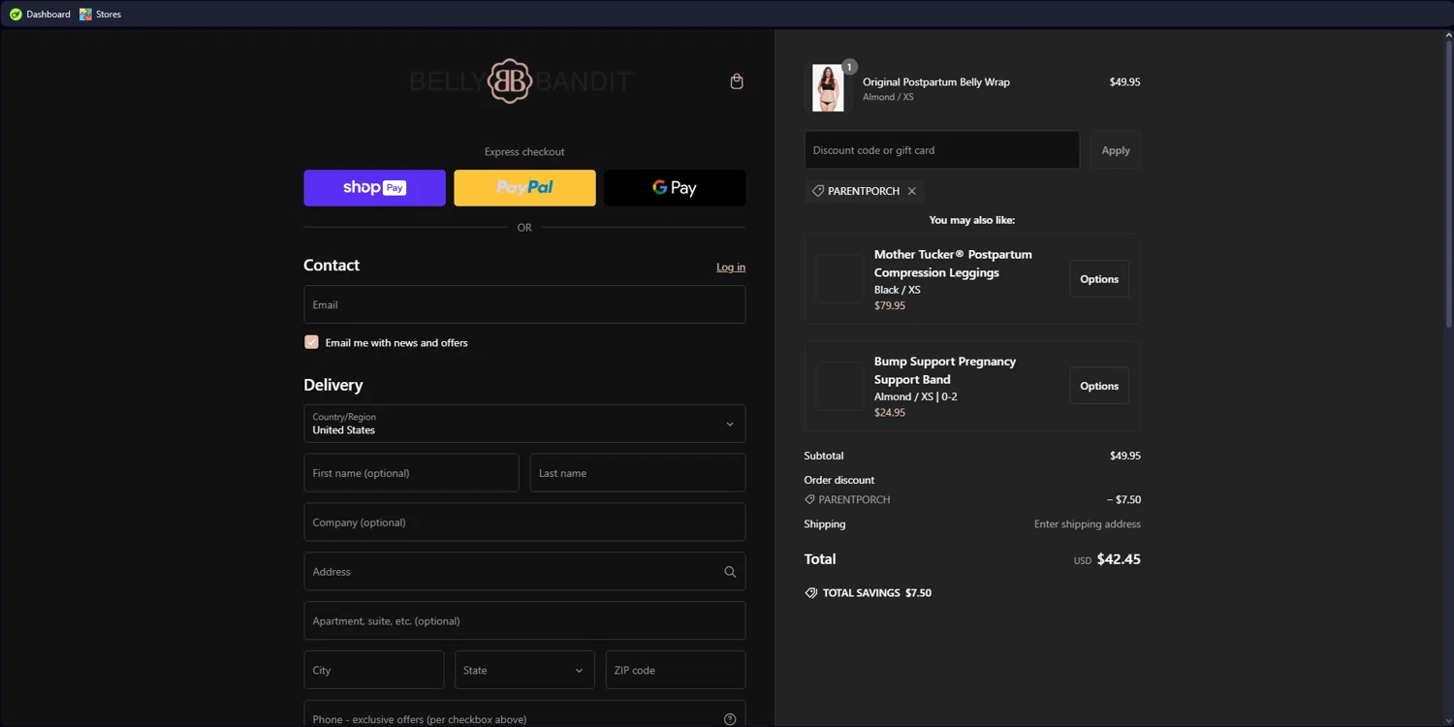Image resolution: width=1454 pixels, height=727 pixels.
Task: Click the − $7.50 discount amount
Action: (1124, 500)
